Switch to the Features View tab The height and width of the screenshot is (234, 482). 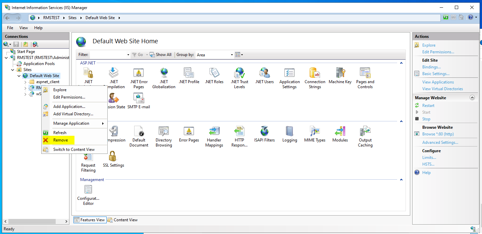tap(90, 220)
